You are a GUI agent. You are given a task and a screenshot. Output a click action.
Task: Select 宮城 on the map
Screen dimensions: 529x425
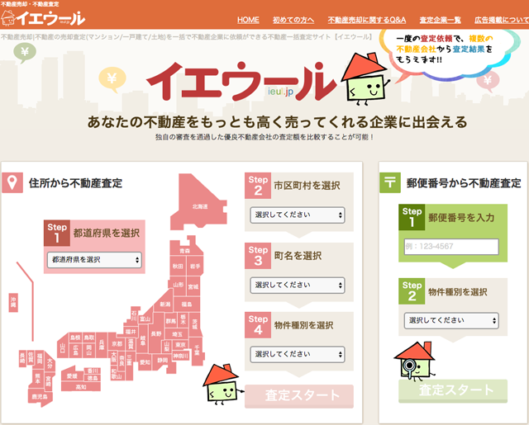click(193, 286)
